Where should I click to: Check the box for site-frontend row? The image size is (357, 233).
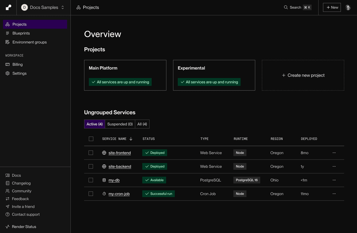91,153
